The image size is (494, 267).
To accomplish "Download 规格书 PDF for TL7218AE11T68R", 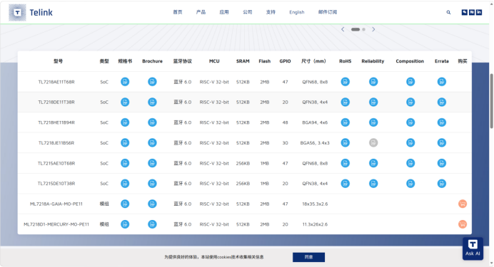I will click(x=125, y=82).
